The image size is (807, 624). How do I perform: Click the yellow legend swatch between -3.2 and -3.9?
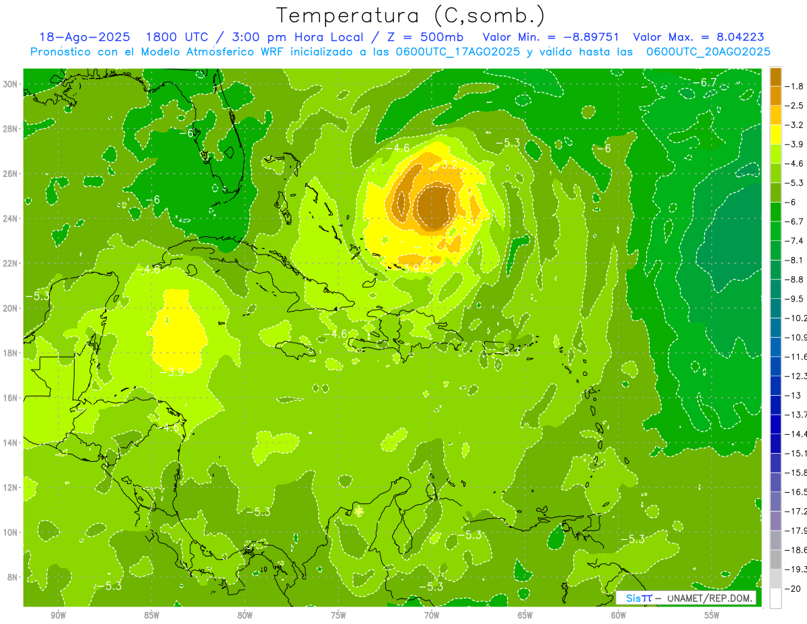click(x=775, y=135)
